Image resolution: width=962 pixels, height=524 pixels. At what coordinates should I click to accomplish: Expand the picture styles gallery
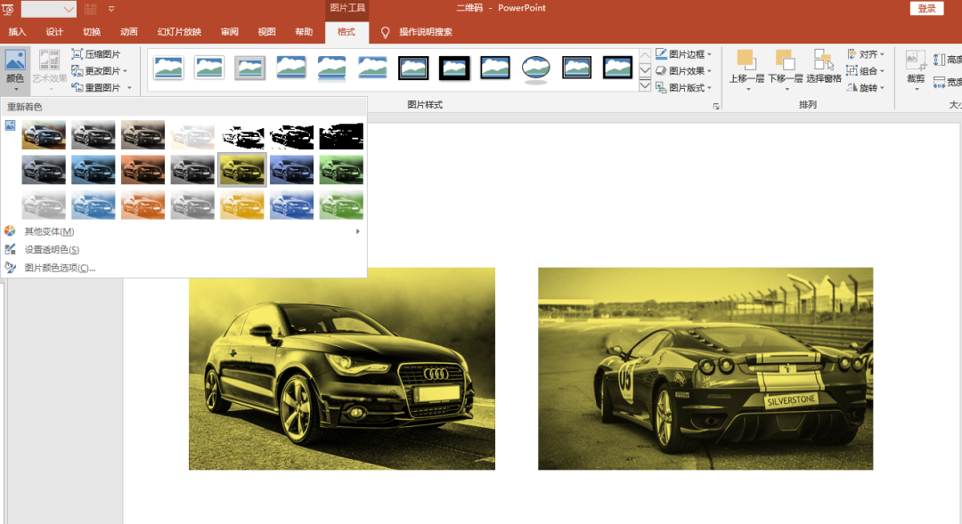[x=646, y=86]
